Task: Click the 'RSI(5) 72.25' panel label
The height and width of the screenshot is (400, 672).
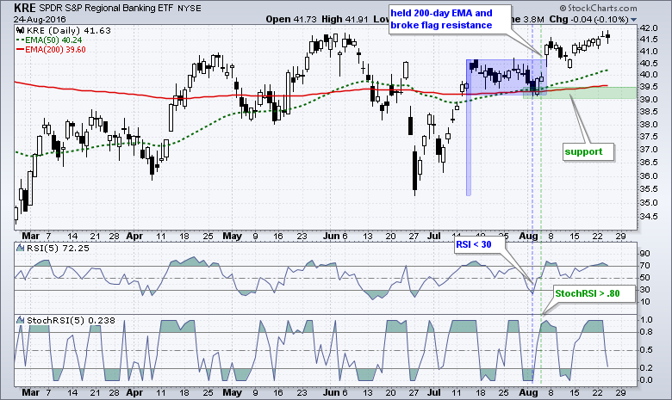Action: [58, 248]
